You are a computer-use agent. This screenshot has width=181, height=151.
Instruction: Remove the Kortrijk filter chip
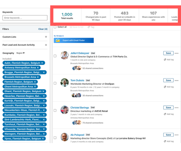tap(44, 101)
